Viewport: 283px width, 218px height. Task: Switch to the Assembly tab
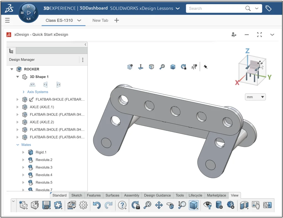tap(132, 195)
